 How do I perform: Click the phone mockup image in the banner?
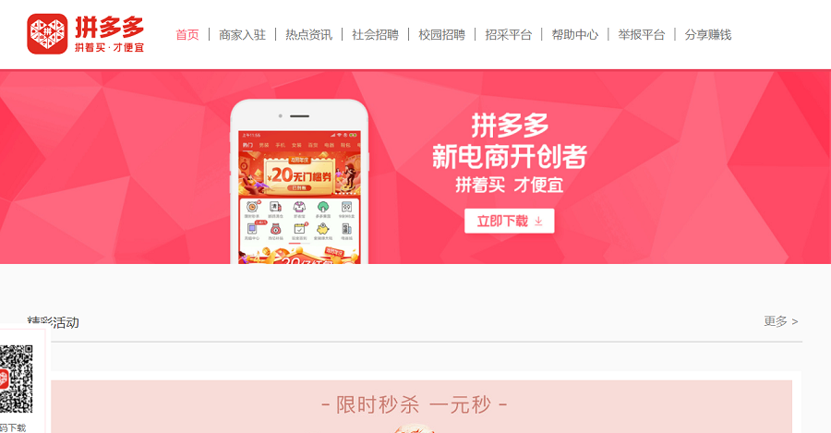tap(299, 181)
